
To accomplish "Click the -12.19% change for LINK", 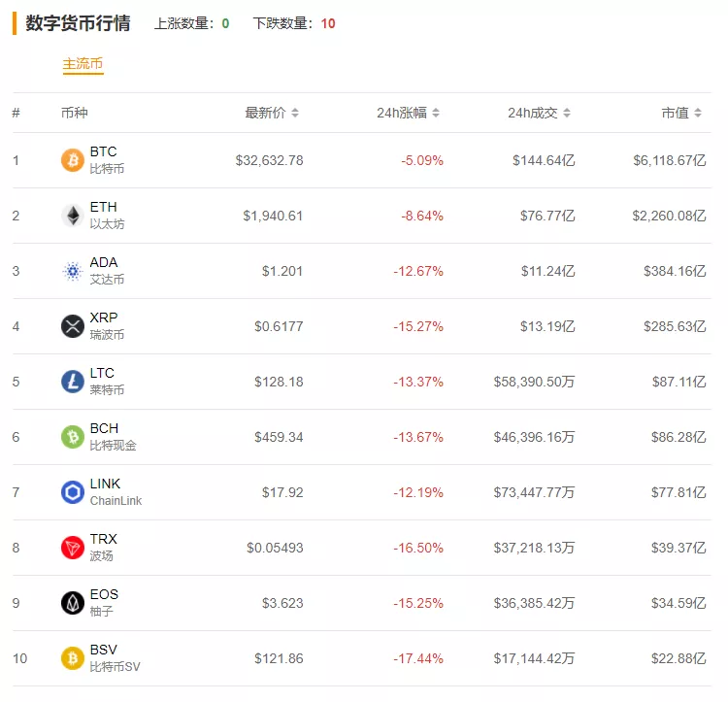I will [x=418, y=492].
